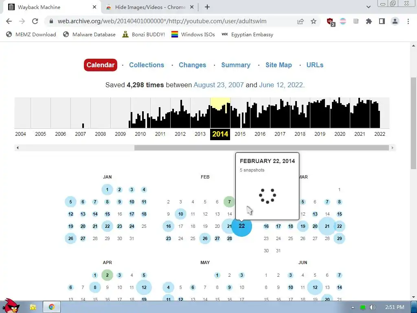Click the timeline scrollbar right arrow
This screenshot has width=417, height=313.
tap(392, 148)
